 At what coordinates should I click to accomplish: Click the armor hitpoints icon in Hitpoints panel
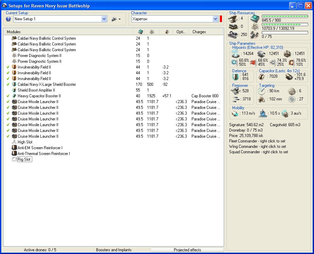coord(261,54)
